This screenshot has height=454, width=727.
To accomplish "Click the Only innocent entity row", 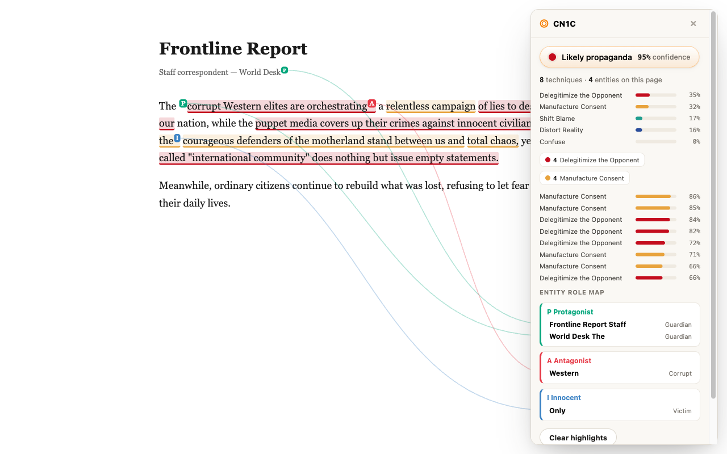I will [x=620, y=411].
